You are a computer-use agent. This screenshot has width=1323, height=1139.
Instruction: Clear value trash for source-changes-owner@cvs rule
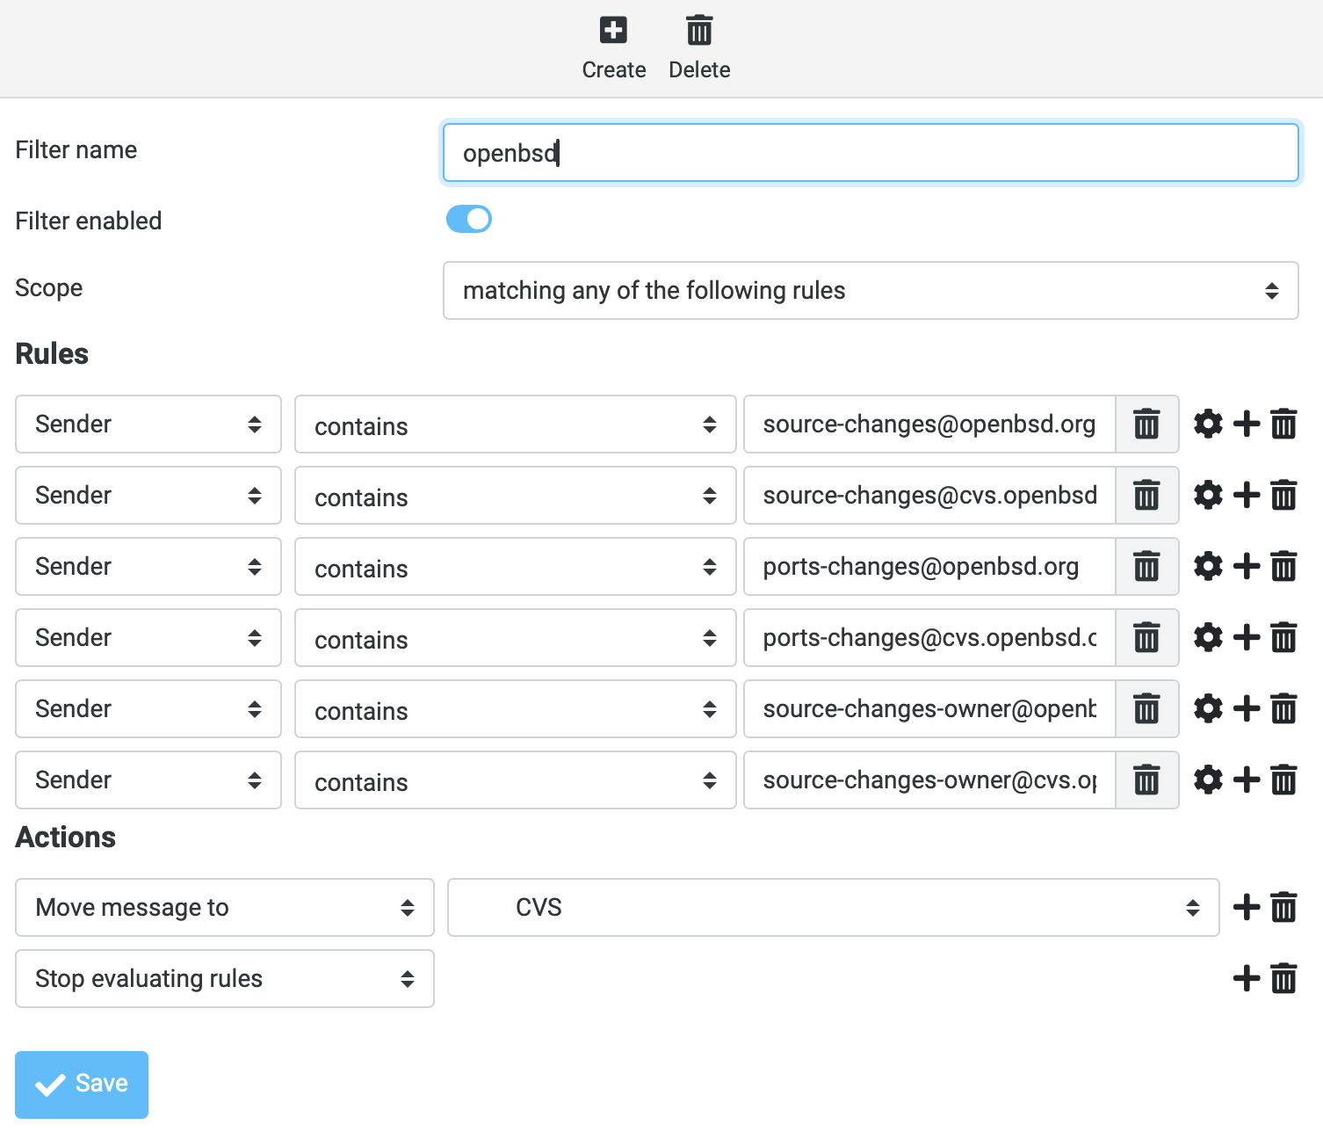point(1146,780)
